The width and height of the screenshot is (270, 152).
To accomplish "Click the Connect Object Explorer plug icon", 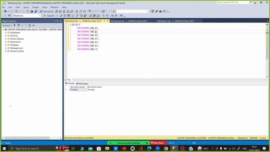I will coord(14,25).
